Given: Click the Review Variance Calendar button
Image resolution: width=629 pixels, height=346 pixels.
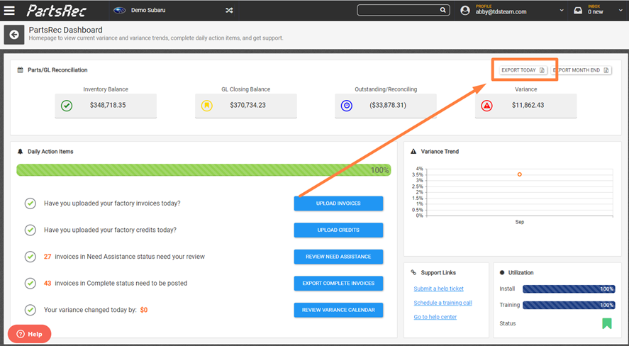Looking at the screenshot, I should (x=338, y=310).
